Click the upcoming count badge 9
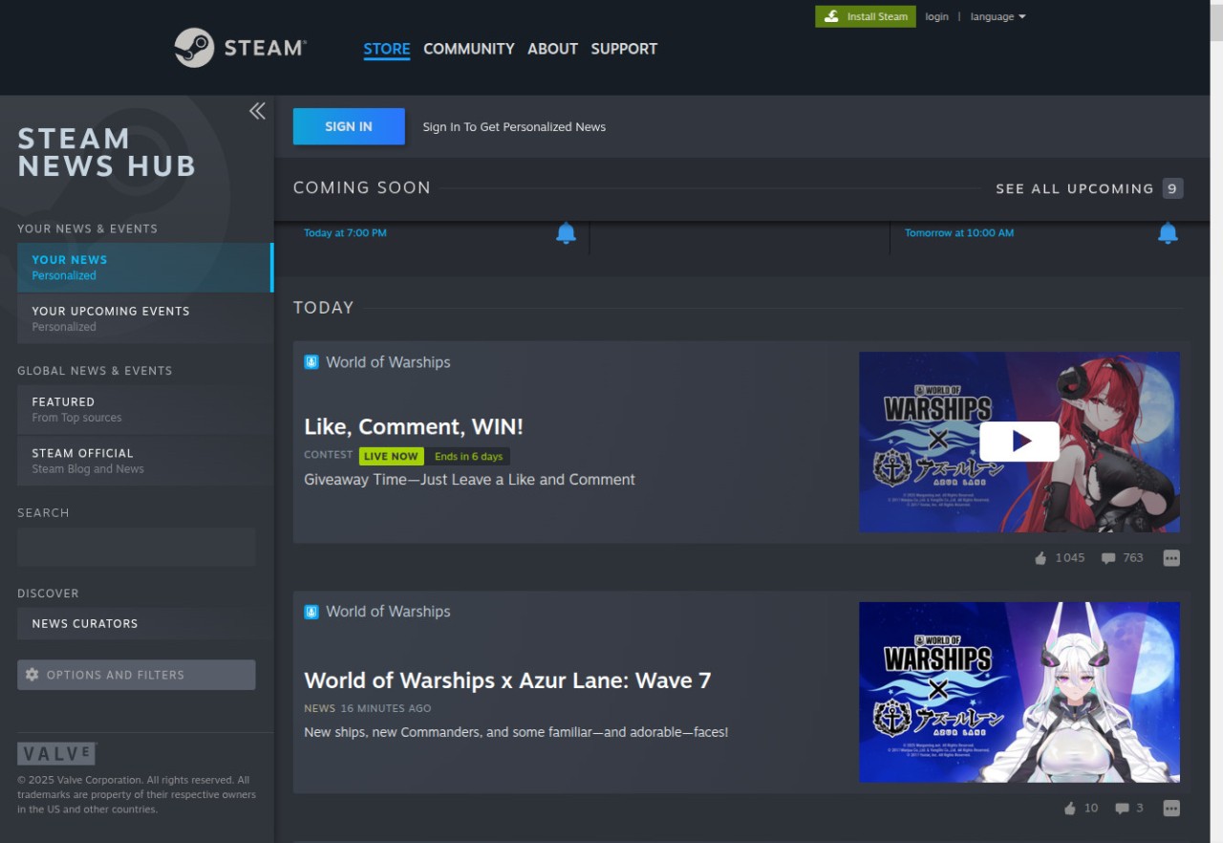The height and width of the screenshot is (843, 1223). point(1173,188)
